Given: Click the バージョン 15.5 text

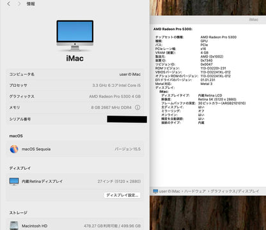Looking at the screenshot, I should pyautogui.click(x=128, y=149).
